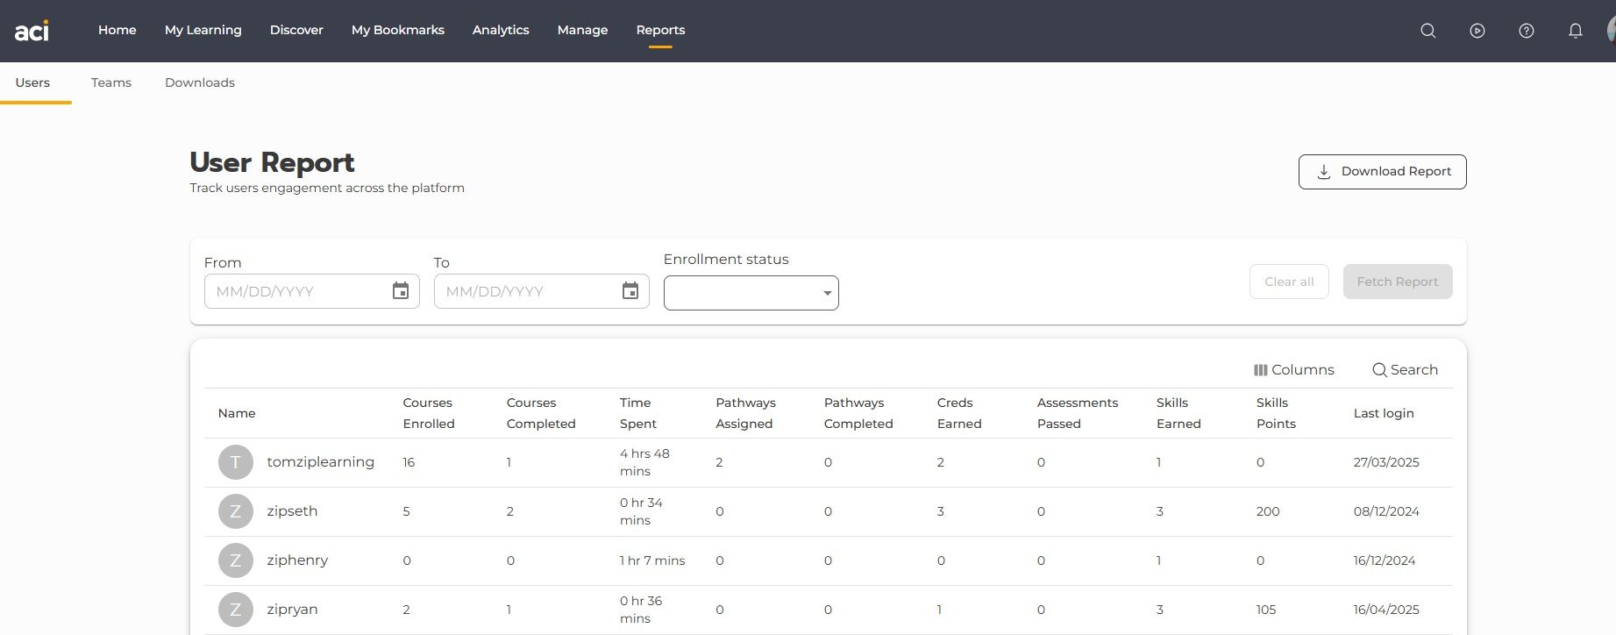The image size is (1616, 635).
Task: Click the aci logo in header
Action: pyautogui.click(x=32, y=32)
